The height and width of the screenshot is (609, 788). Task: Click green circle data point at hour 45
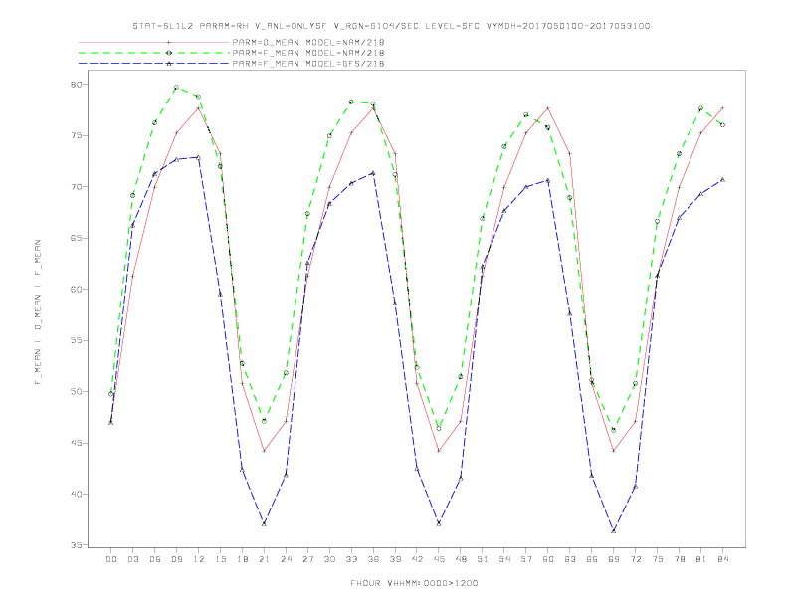[439, 429]
